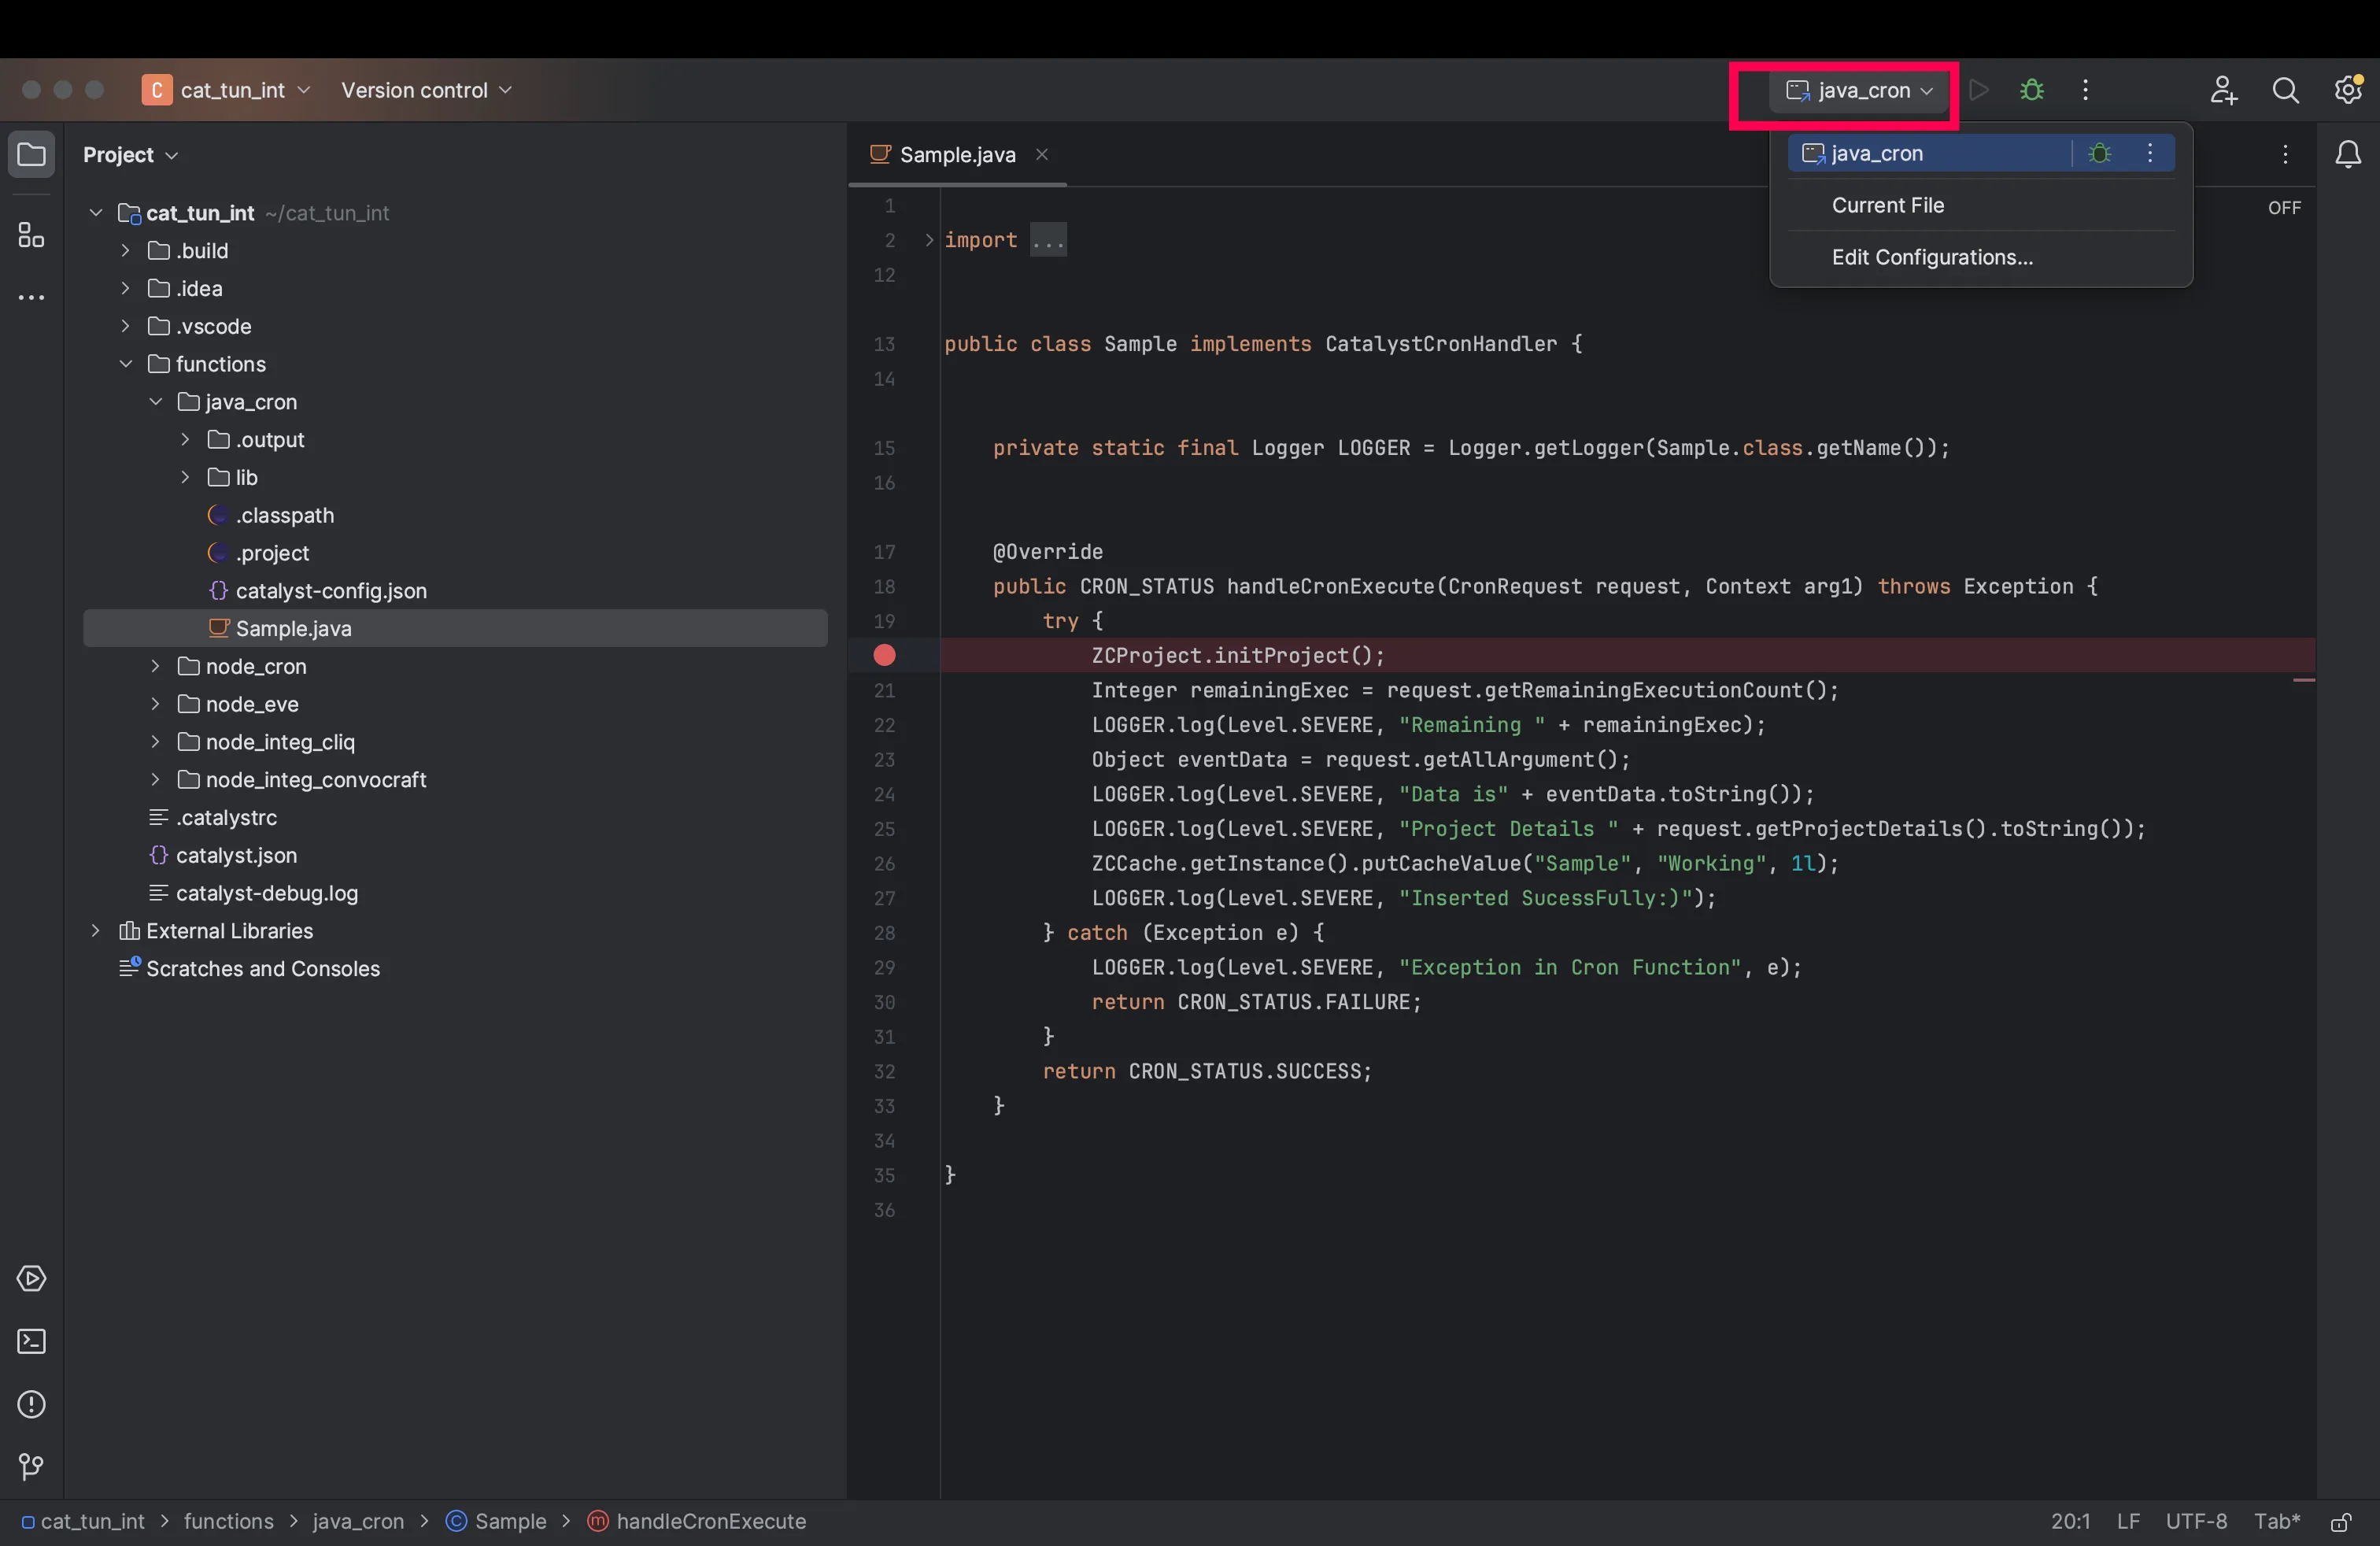Open IDE settings gear icon
Viewport: 2380px width, 1546px height.
tap(2347, 90)
